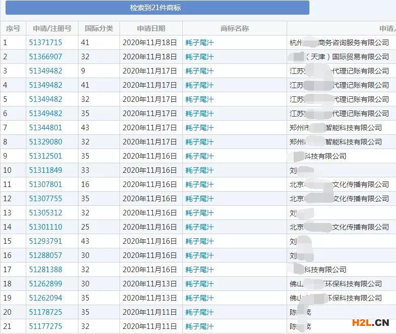Click the 序号 column header
The width and height of the screenshot is (396, 334).
[13, 28]
